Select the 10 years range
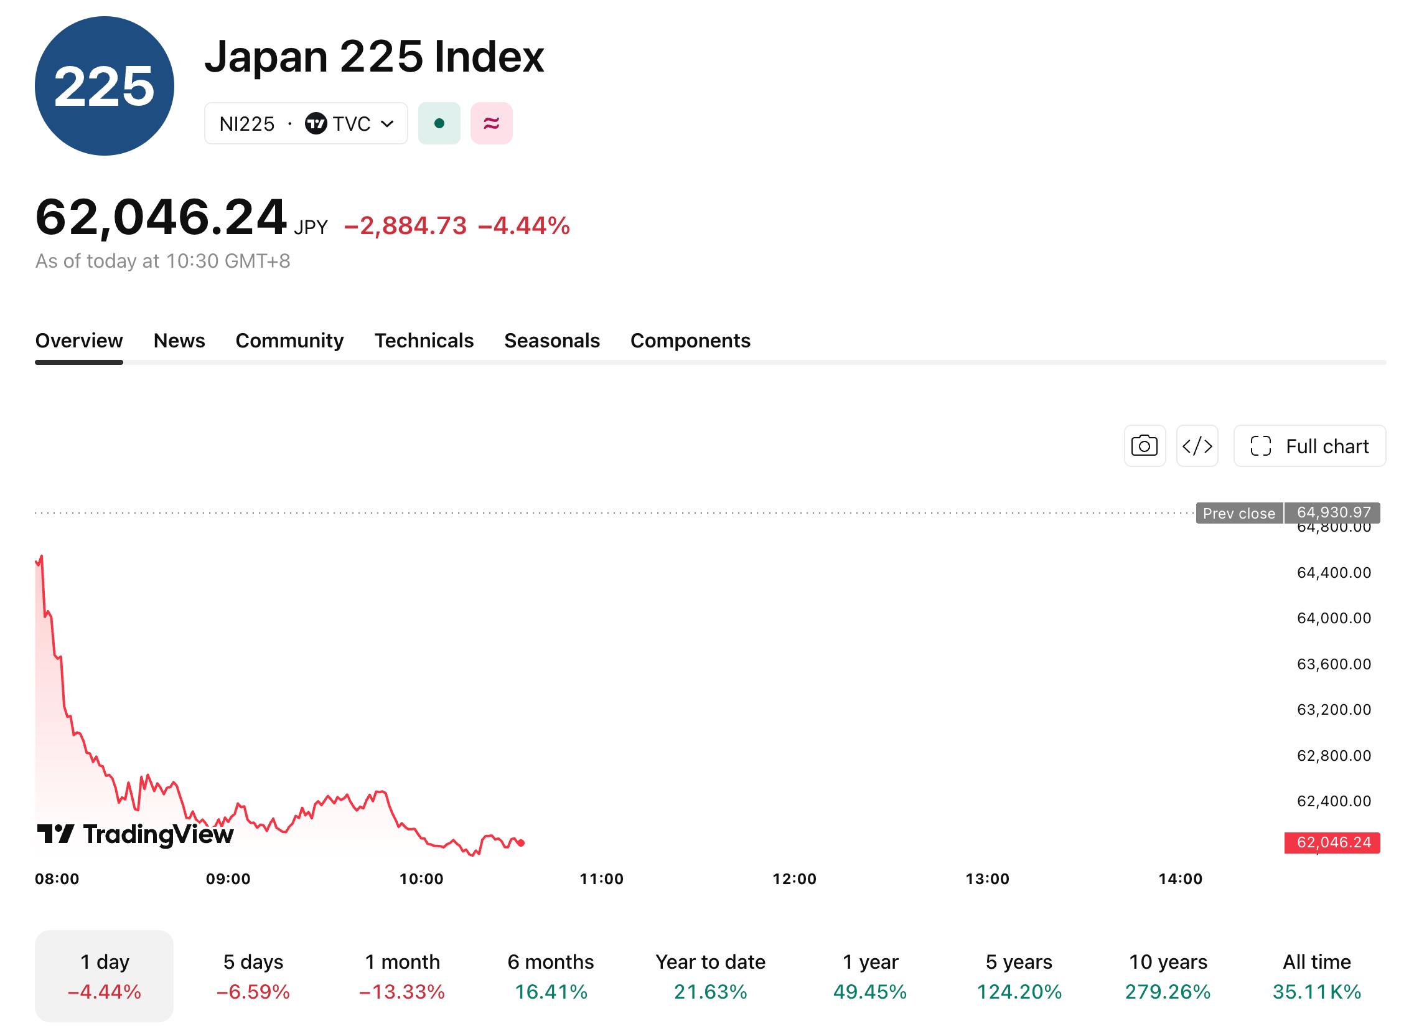This screenshot has height=1031, width=1414. (x=1168, y=976)
